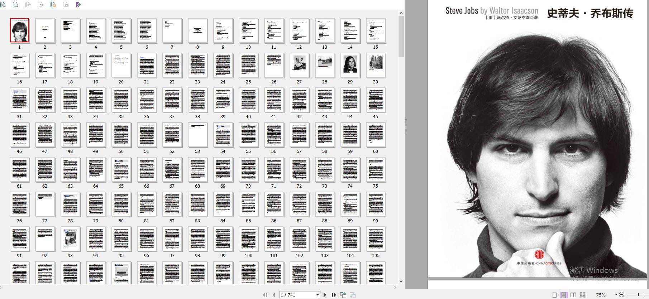Go to the first page using the double-left arrow
649x299 pixels.
tap(265, 295)
